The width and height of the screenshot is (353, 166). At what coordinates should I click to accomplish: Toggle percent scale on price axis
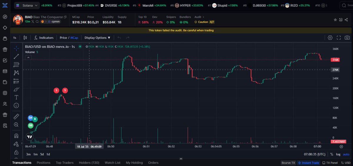[x=332, y=154]
